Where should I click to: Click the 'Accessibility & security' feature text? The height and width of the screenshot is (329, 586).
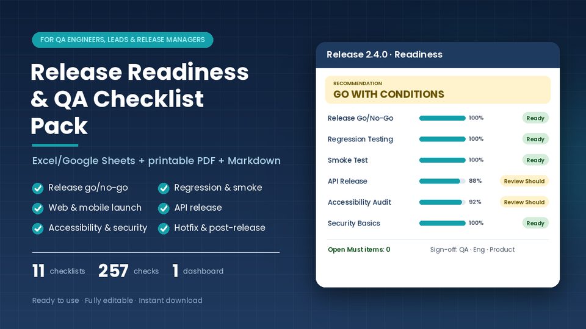(x=98, y=227)
